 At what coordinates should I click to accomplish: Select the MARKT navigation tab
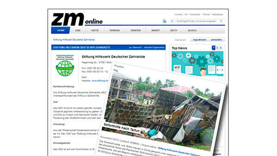coord(155,30)
